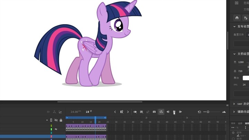Click the document icon in properties header
Image resolution: width=249 pixels, height=140 pixels.
point(237,3)
